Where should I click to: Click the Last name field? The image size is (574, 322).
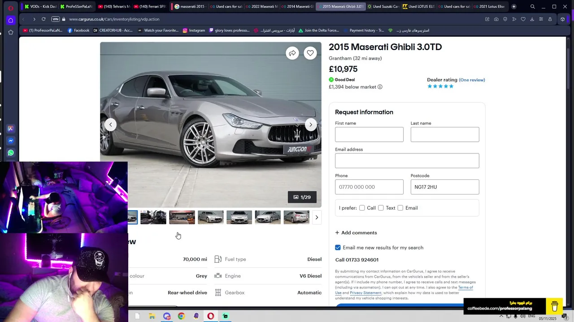coord(445,135)
